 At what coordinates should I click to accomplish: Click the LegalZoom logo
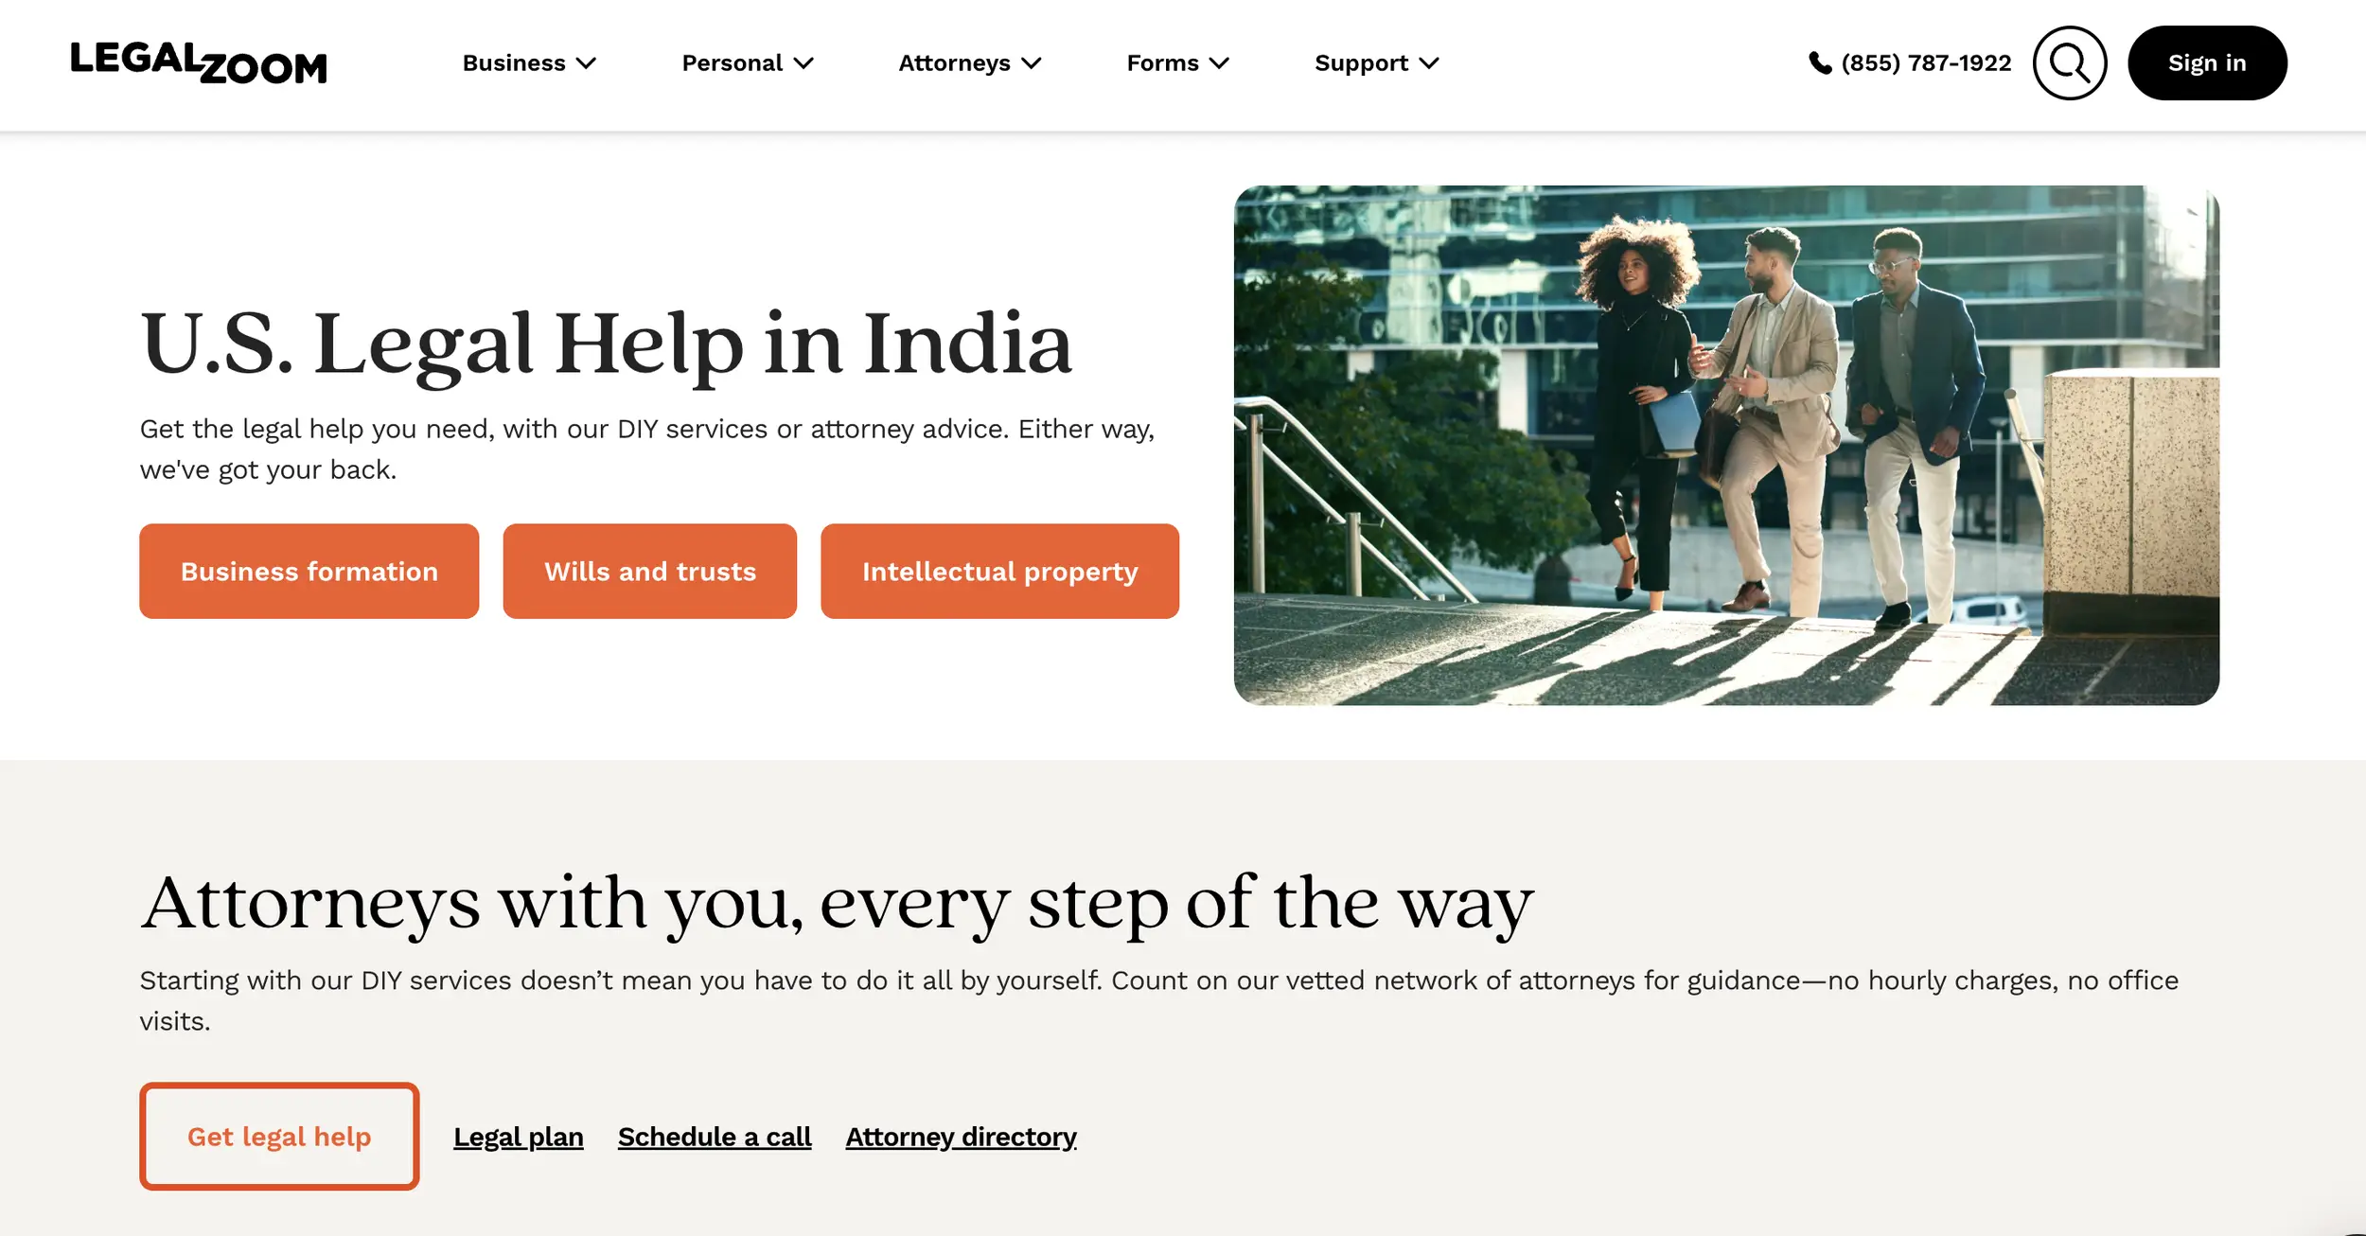click(199, 63)
